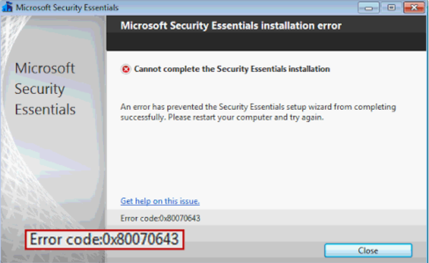The width and height of the screenshot is (429, 263).
Task: Click the Microsoft Security Essentials title bar icon
Action: pos(7,7)
